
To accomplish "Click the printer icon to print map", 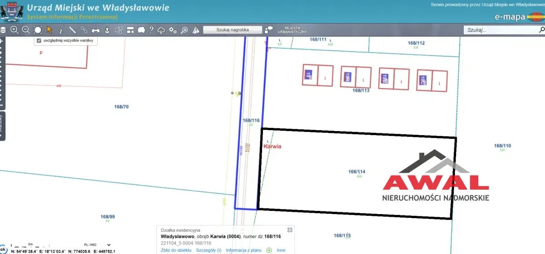I will 95,30.
